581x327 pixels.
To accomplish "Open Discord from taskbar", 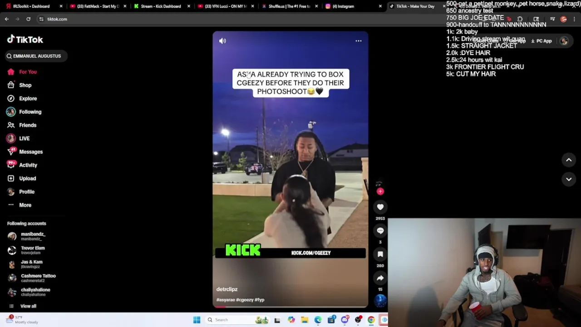I will point(345,320).
